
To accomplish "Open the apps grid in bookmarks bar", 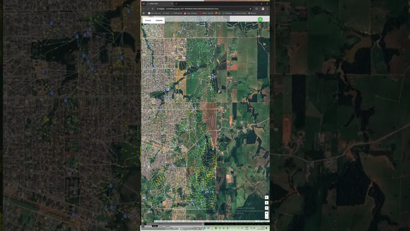I will [x=143, y=13].
